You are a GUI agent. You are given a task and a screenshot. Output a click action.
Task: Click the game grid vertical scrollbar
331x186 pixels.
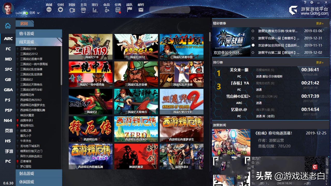point(209,37)
